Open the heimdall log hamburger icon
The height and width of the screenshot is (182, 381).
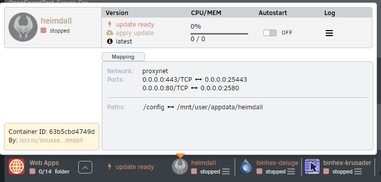(x=329, y=33)
